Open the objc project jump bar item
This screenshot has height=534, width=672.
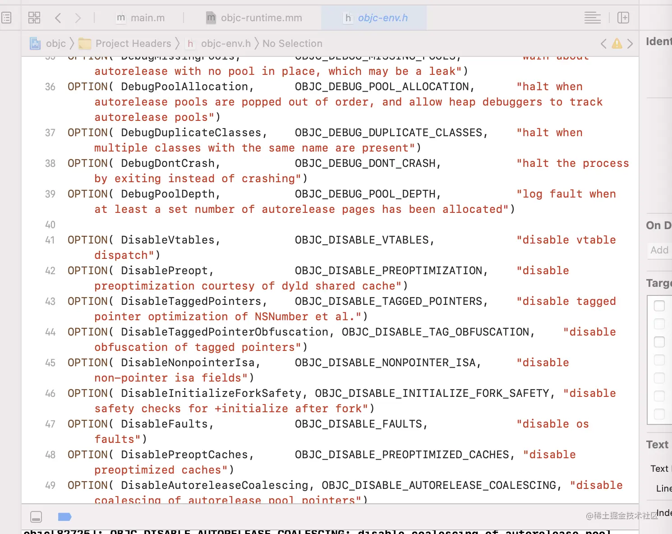(56, 44)
